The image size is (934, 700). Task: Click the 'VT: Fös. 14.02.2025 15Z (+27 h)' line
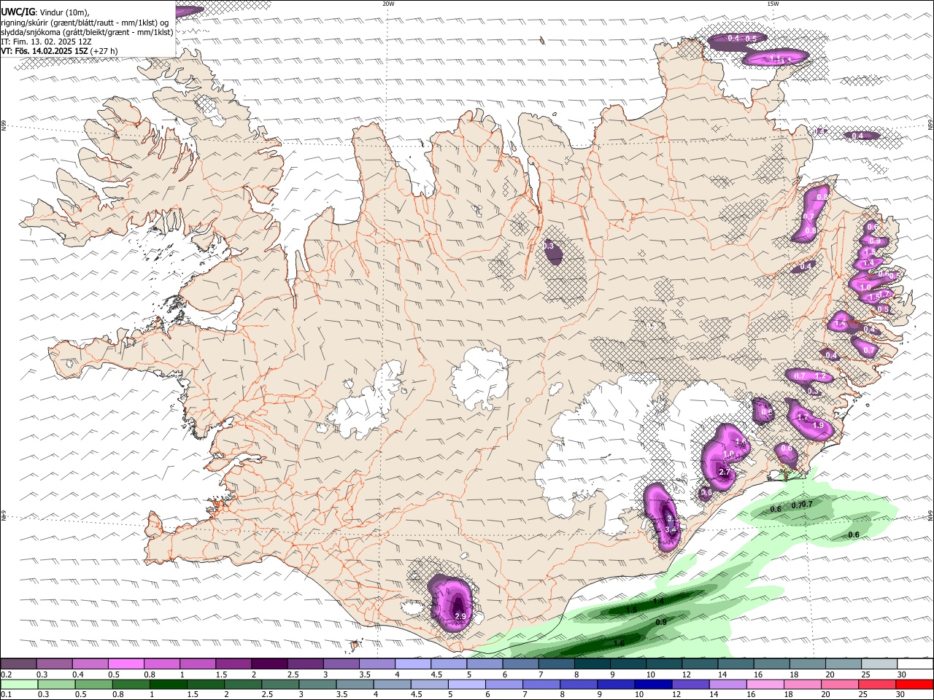59,51
